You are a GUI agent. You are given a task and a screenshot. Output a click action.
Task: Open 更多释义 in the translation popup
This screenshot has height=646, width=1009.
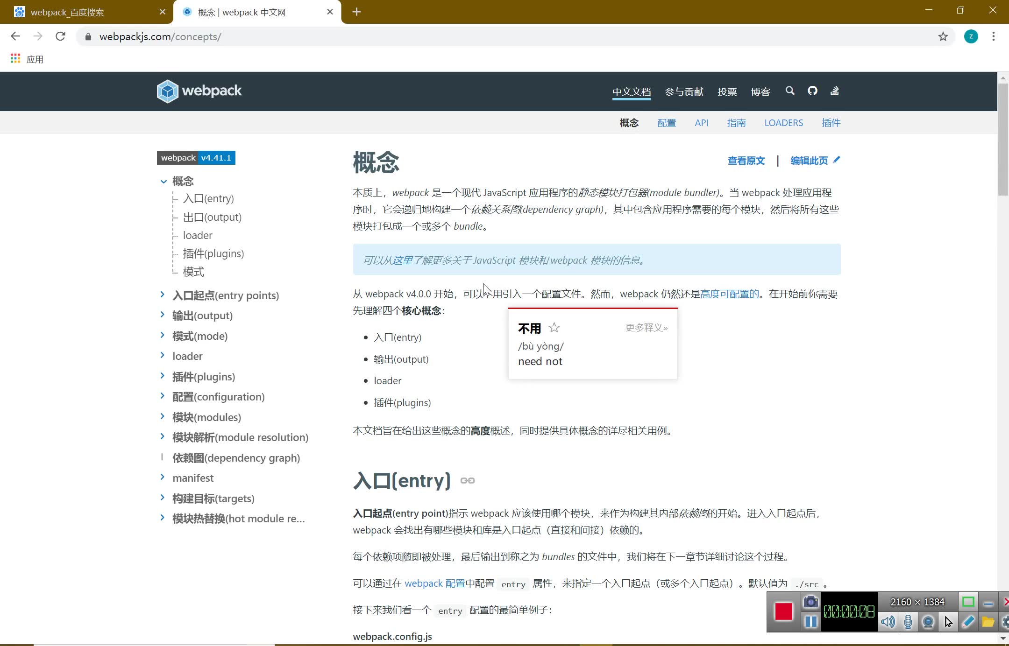click(x=647, y=328)
